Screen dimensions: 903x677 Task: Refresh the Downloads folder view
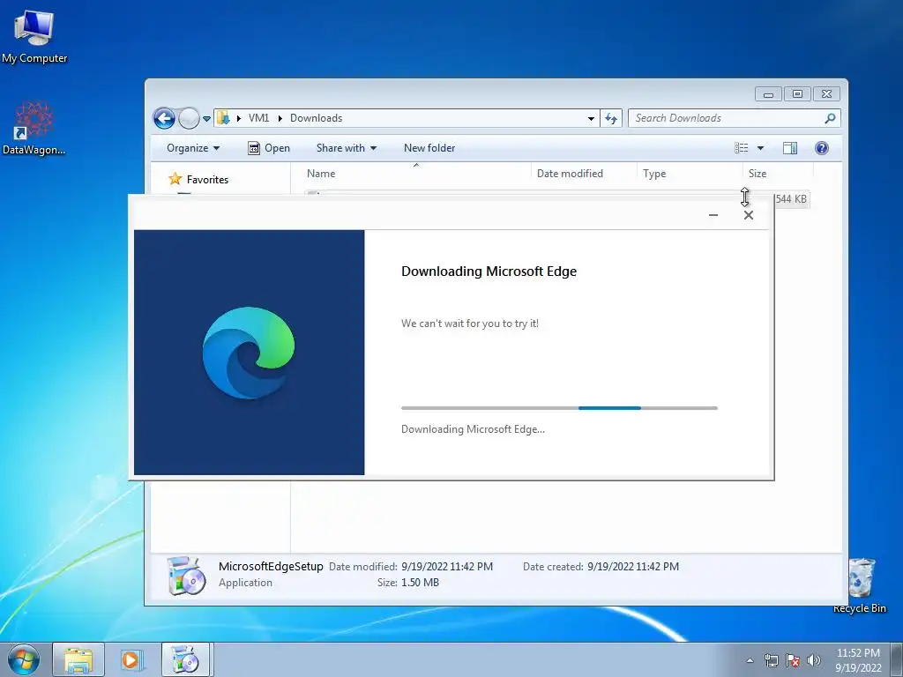611,119
